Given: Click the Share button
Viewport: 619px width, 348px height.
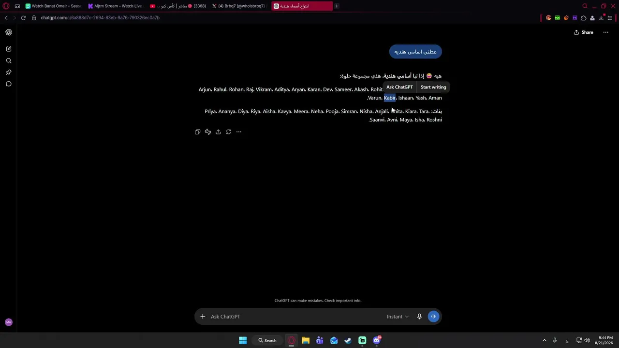Looking at the screenshot, I should (x=584, y=32).
